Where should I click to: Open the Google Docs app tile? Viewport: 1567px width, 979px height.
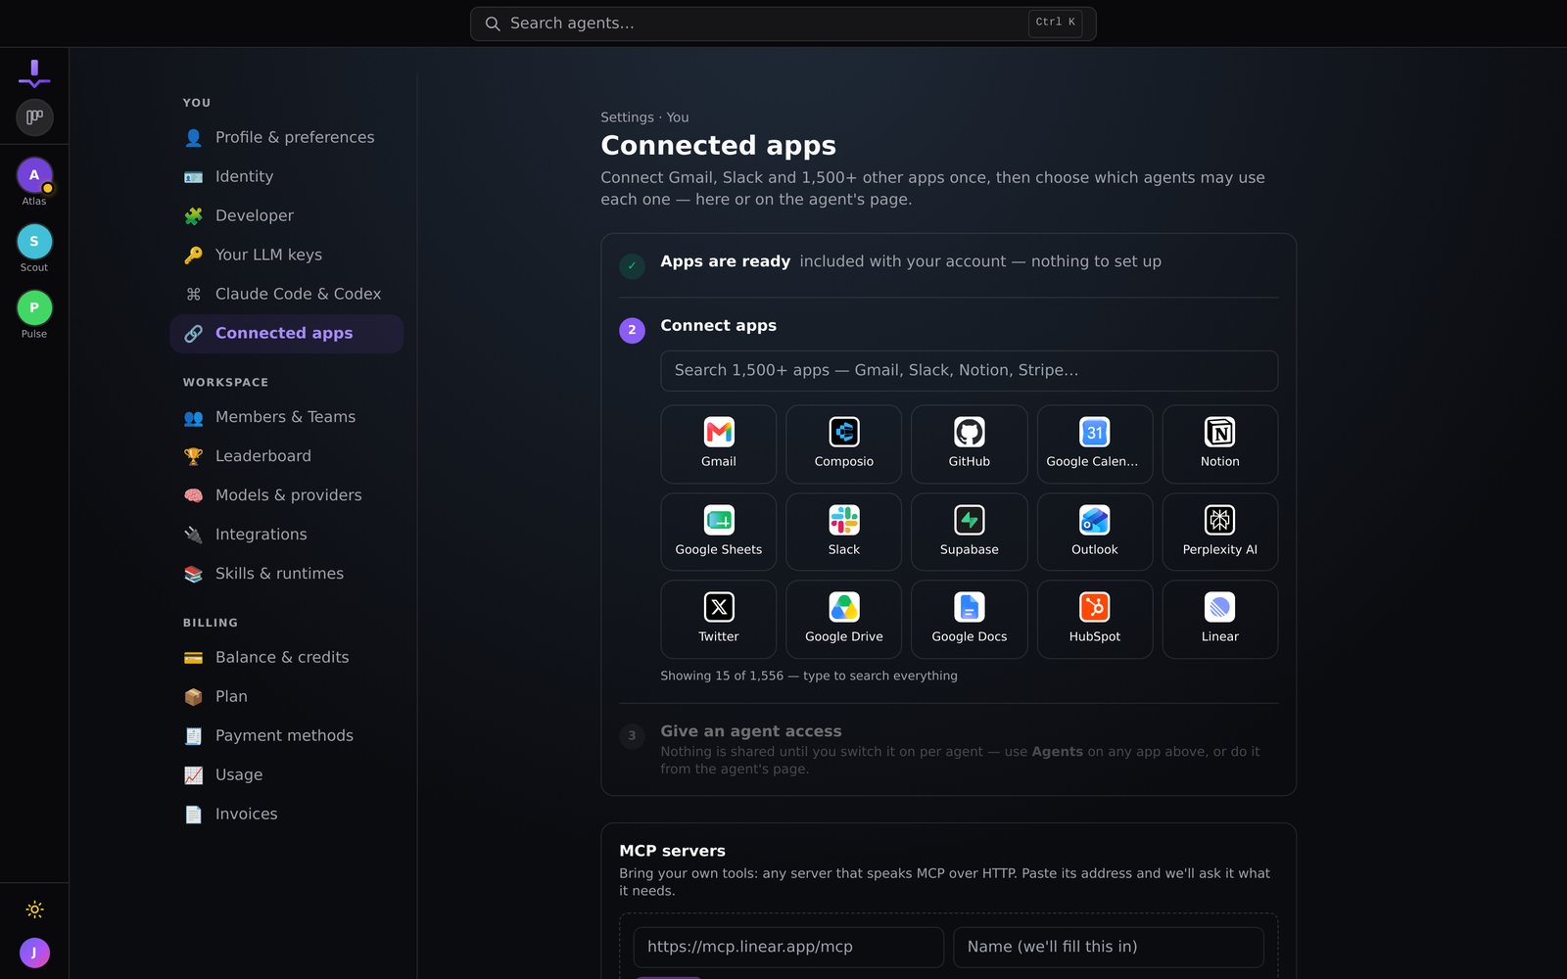(x=969, y=619)
